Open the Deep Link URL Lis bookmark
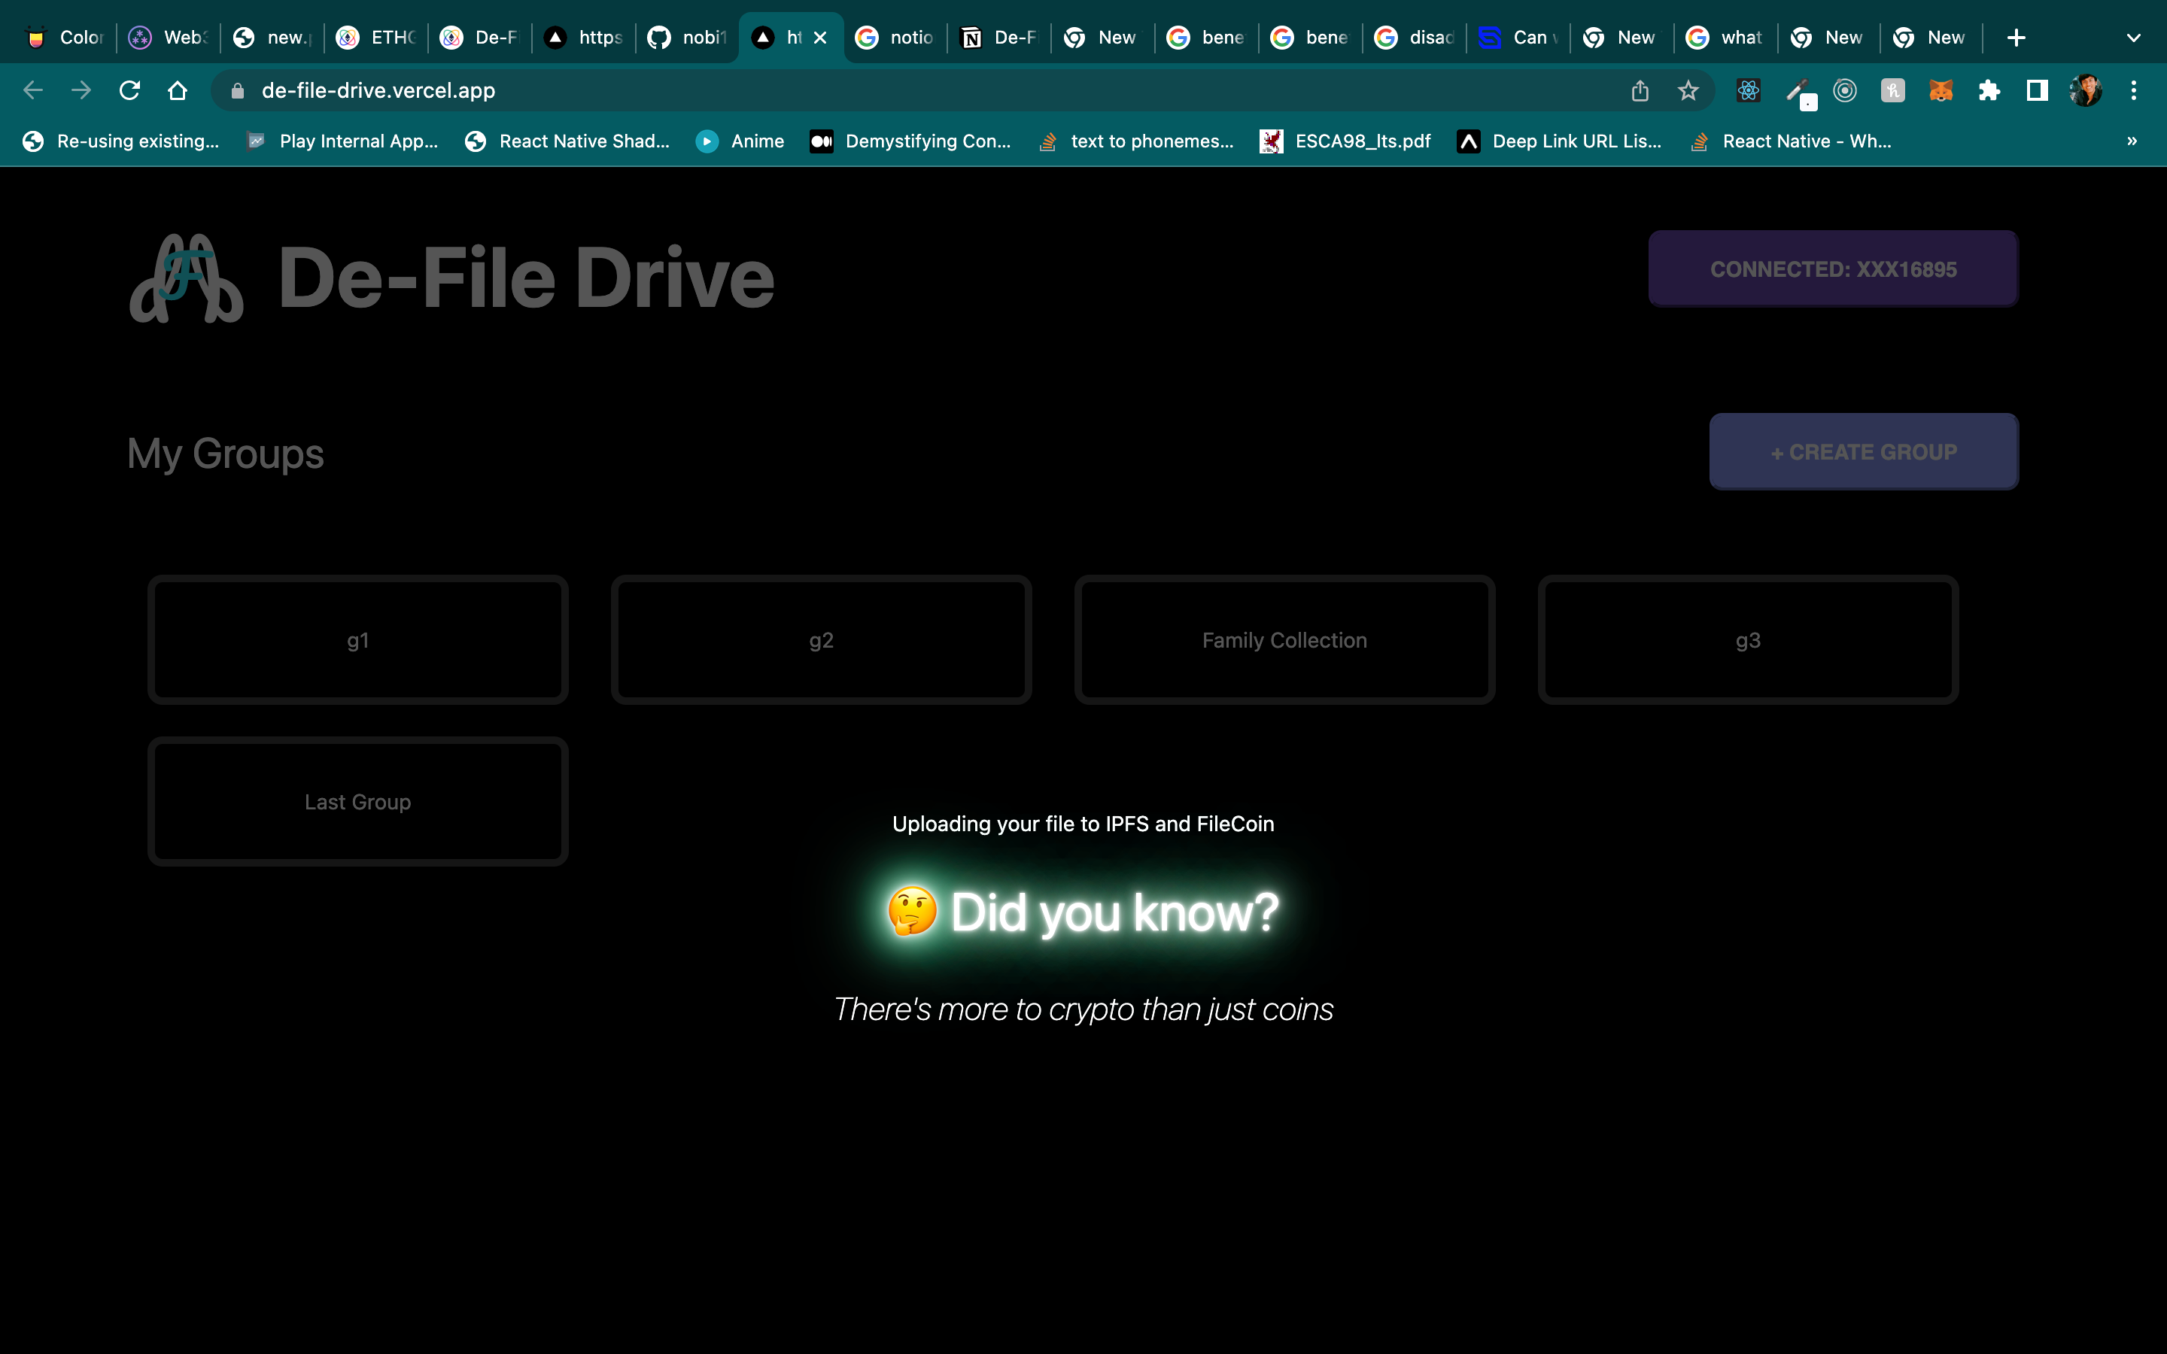Image resolution: width=2167 pixels, height=1354 pixels. click(1560, 141)
